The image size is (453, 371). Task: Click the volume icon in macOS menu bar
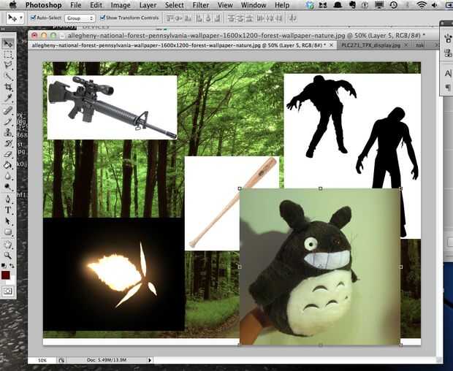coord(435,5)
